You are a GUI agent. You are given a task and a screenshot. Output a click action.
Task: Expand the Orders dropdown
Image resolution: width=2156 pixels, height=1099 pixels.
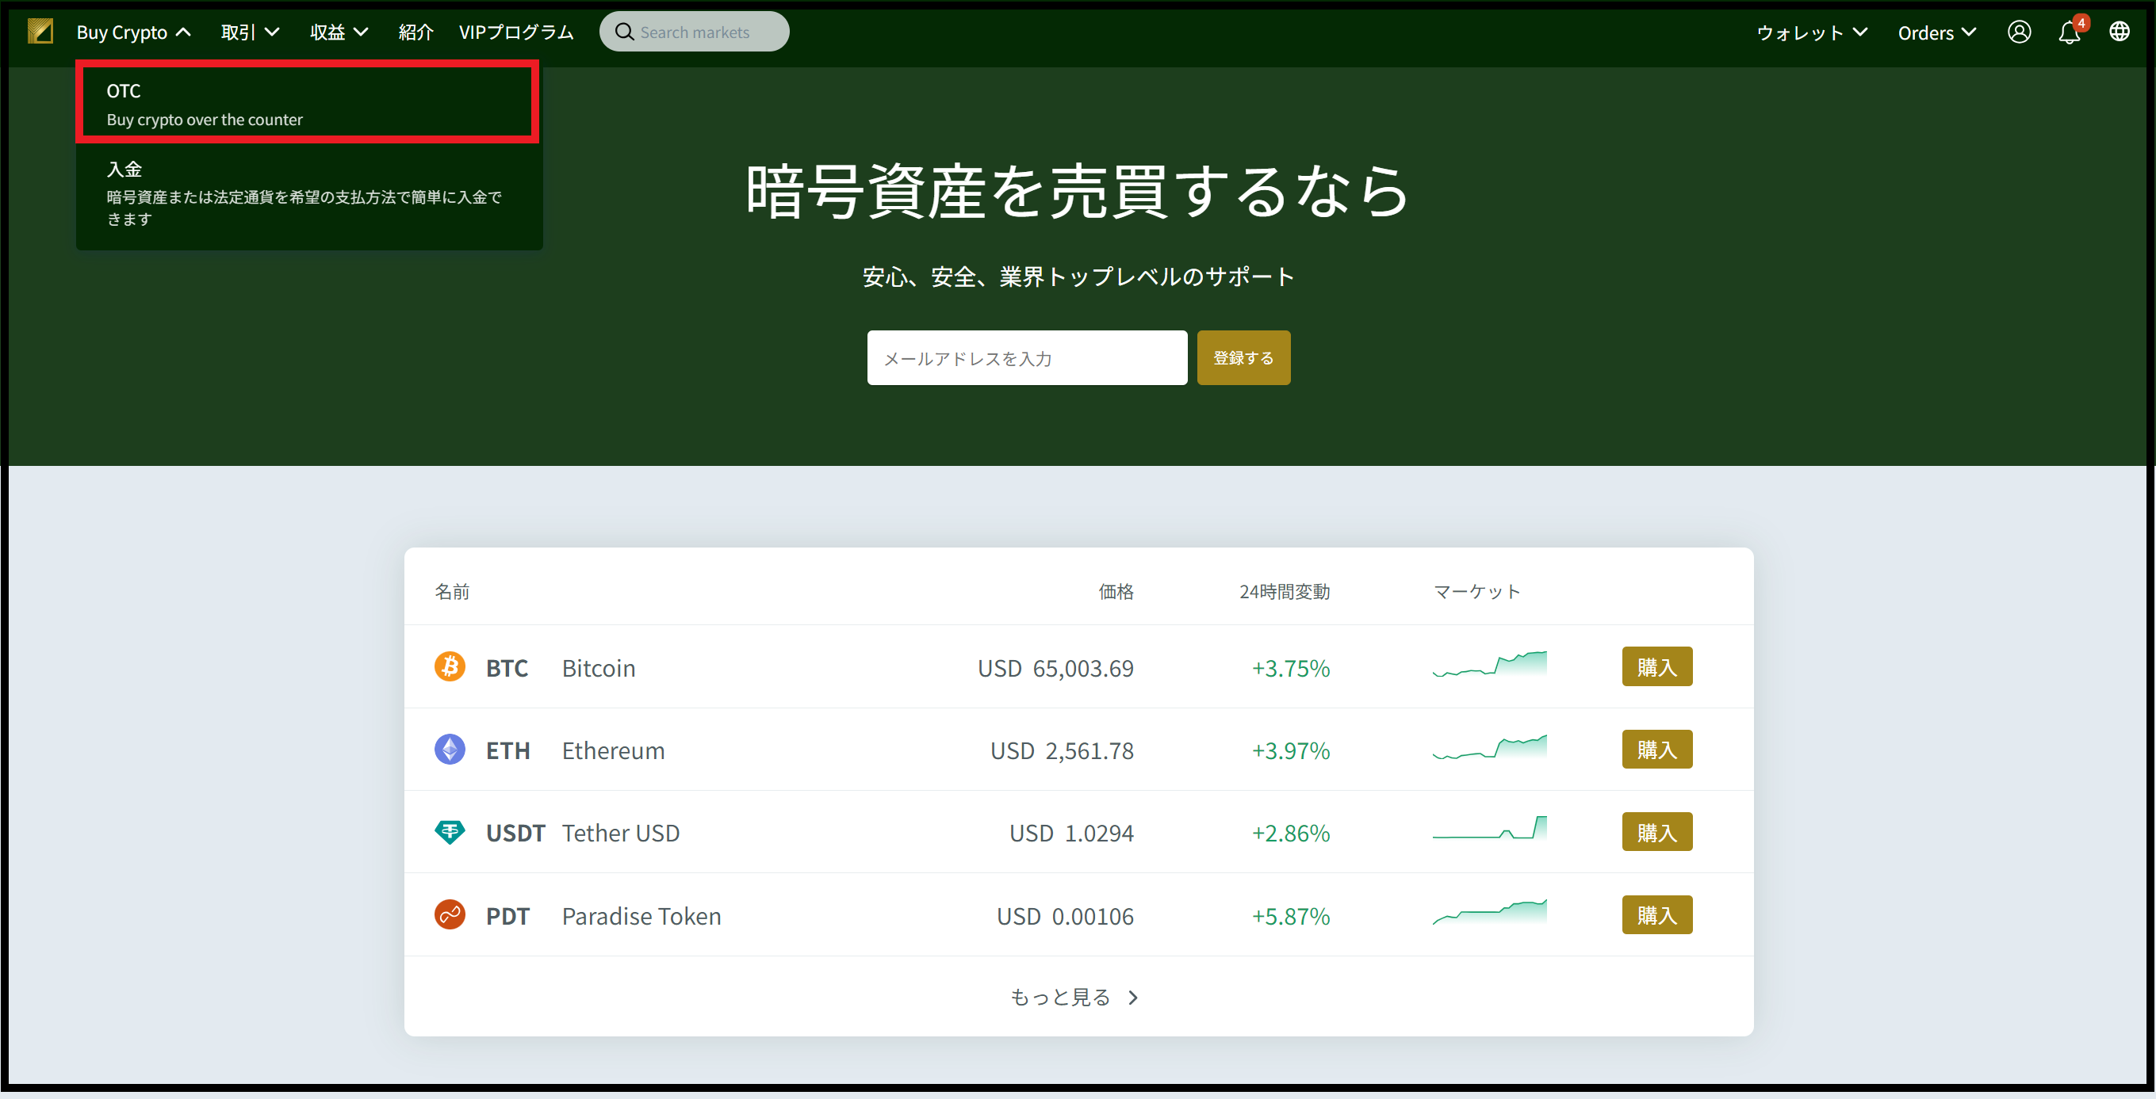coord(1936,32)
